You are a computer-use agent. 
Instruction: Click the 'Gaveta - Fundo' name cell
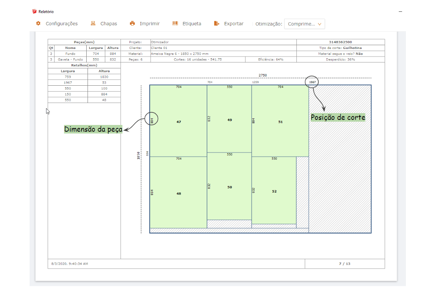pyautogui.click(x=70, y=60)
